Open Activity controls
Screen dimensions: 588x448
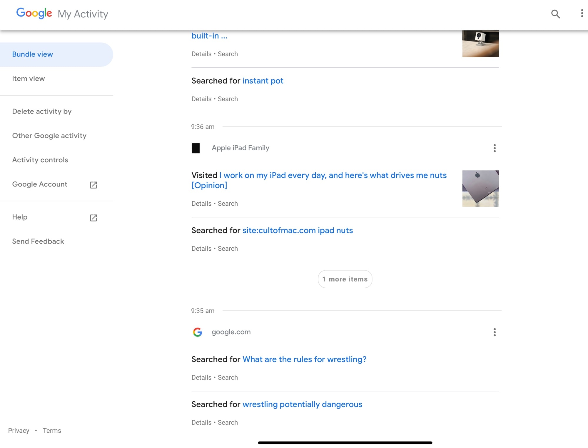point(40,160)
